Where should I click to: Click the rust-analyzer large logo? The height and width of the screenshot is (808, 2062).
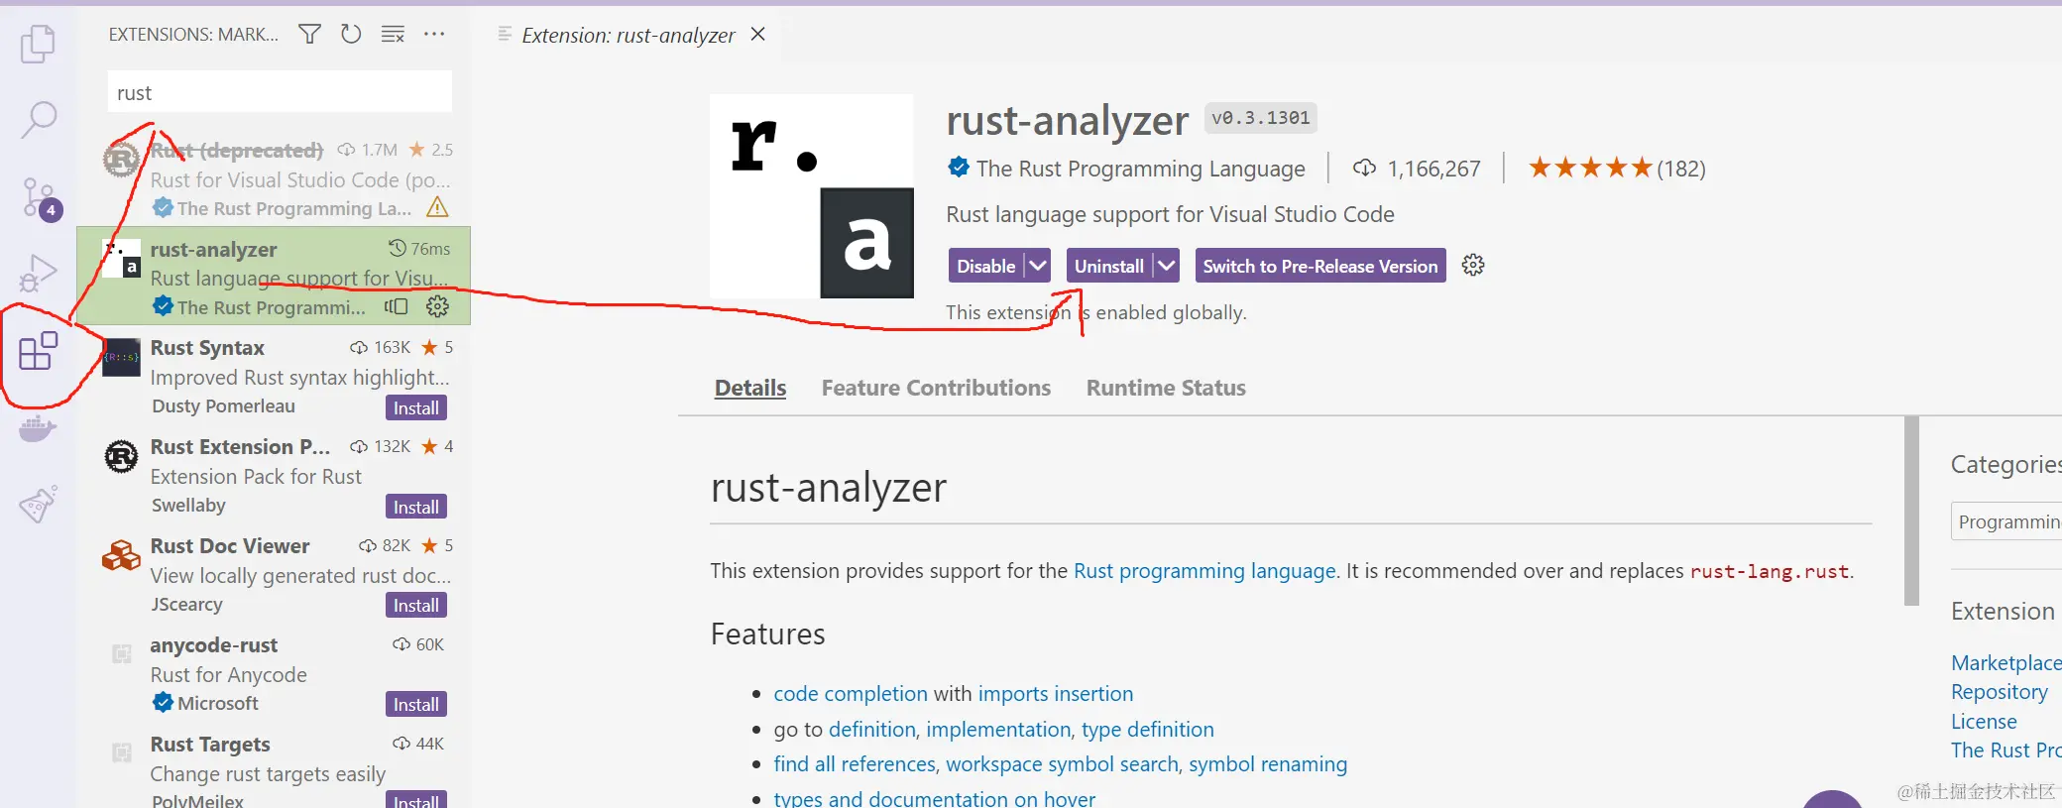tap(812, 196)
